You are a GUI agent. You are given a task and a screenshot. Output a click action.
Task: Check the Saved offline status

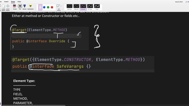(x=179, y=2)
